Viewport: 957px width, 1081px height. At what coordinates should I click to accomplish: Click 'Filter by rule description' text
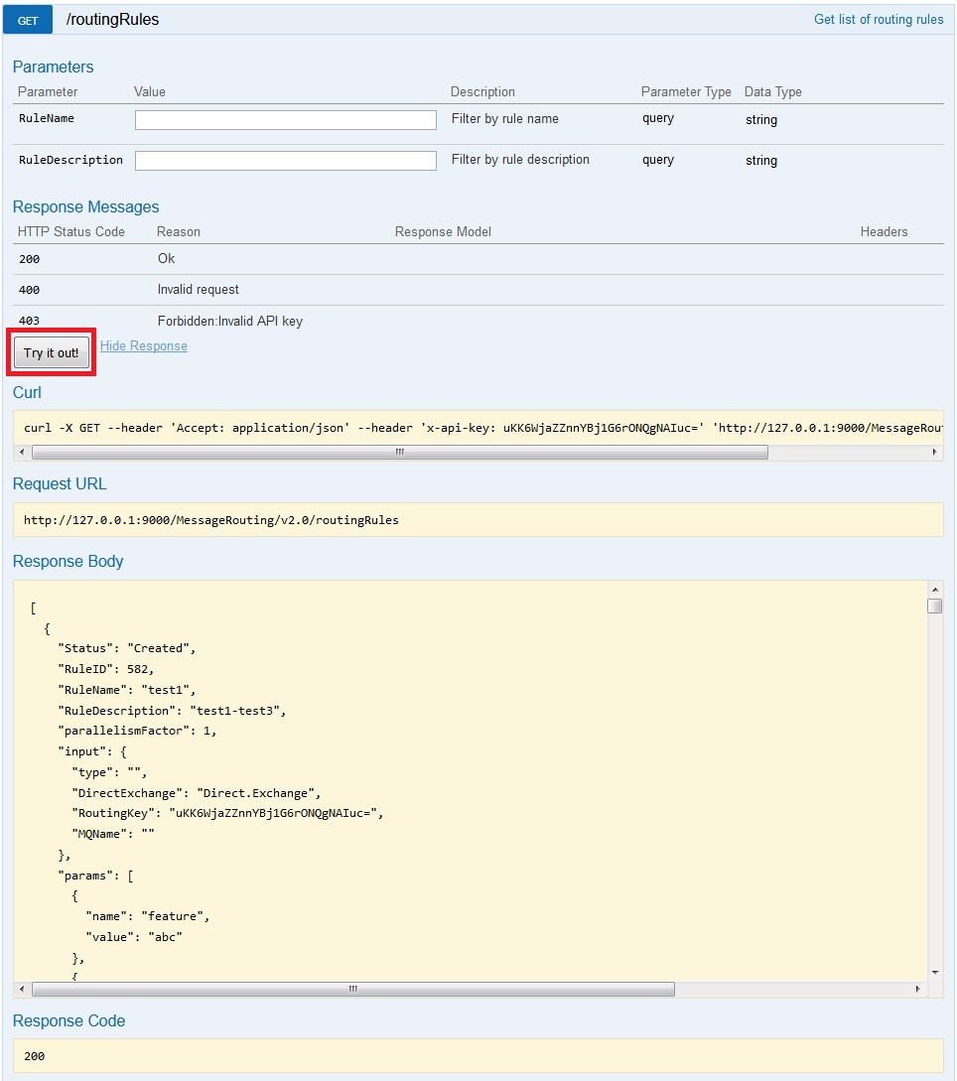tap(520, 159)
